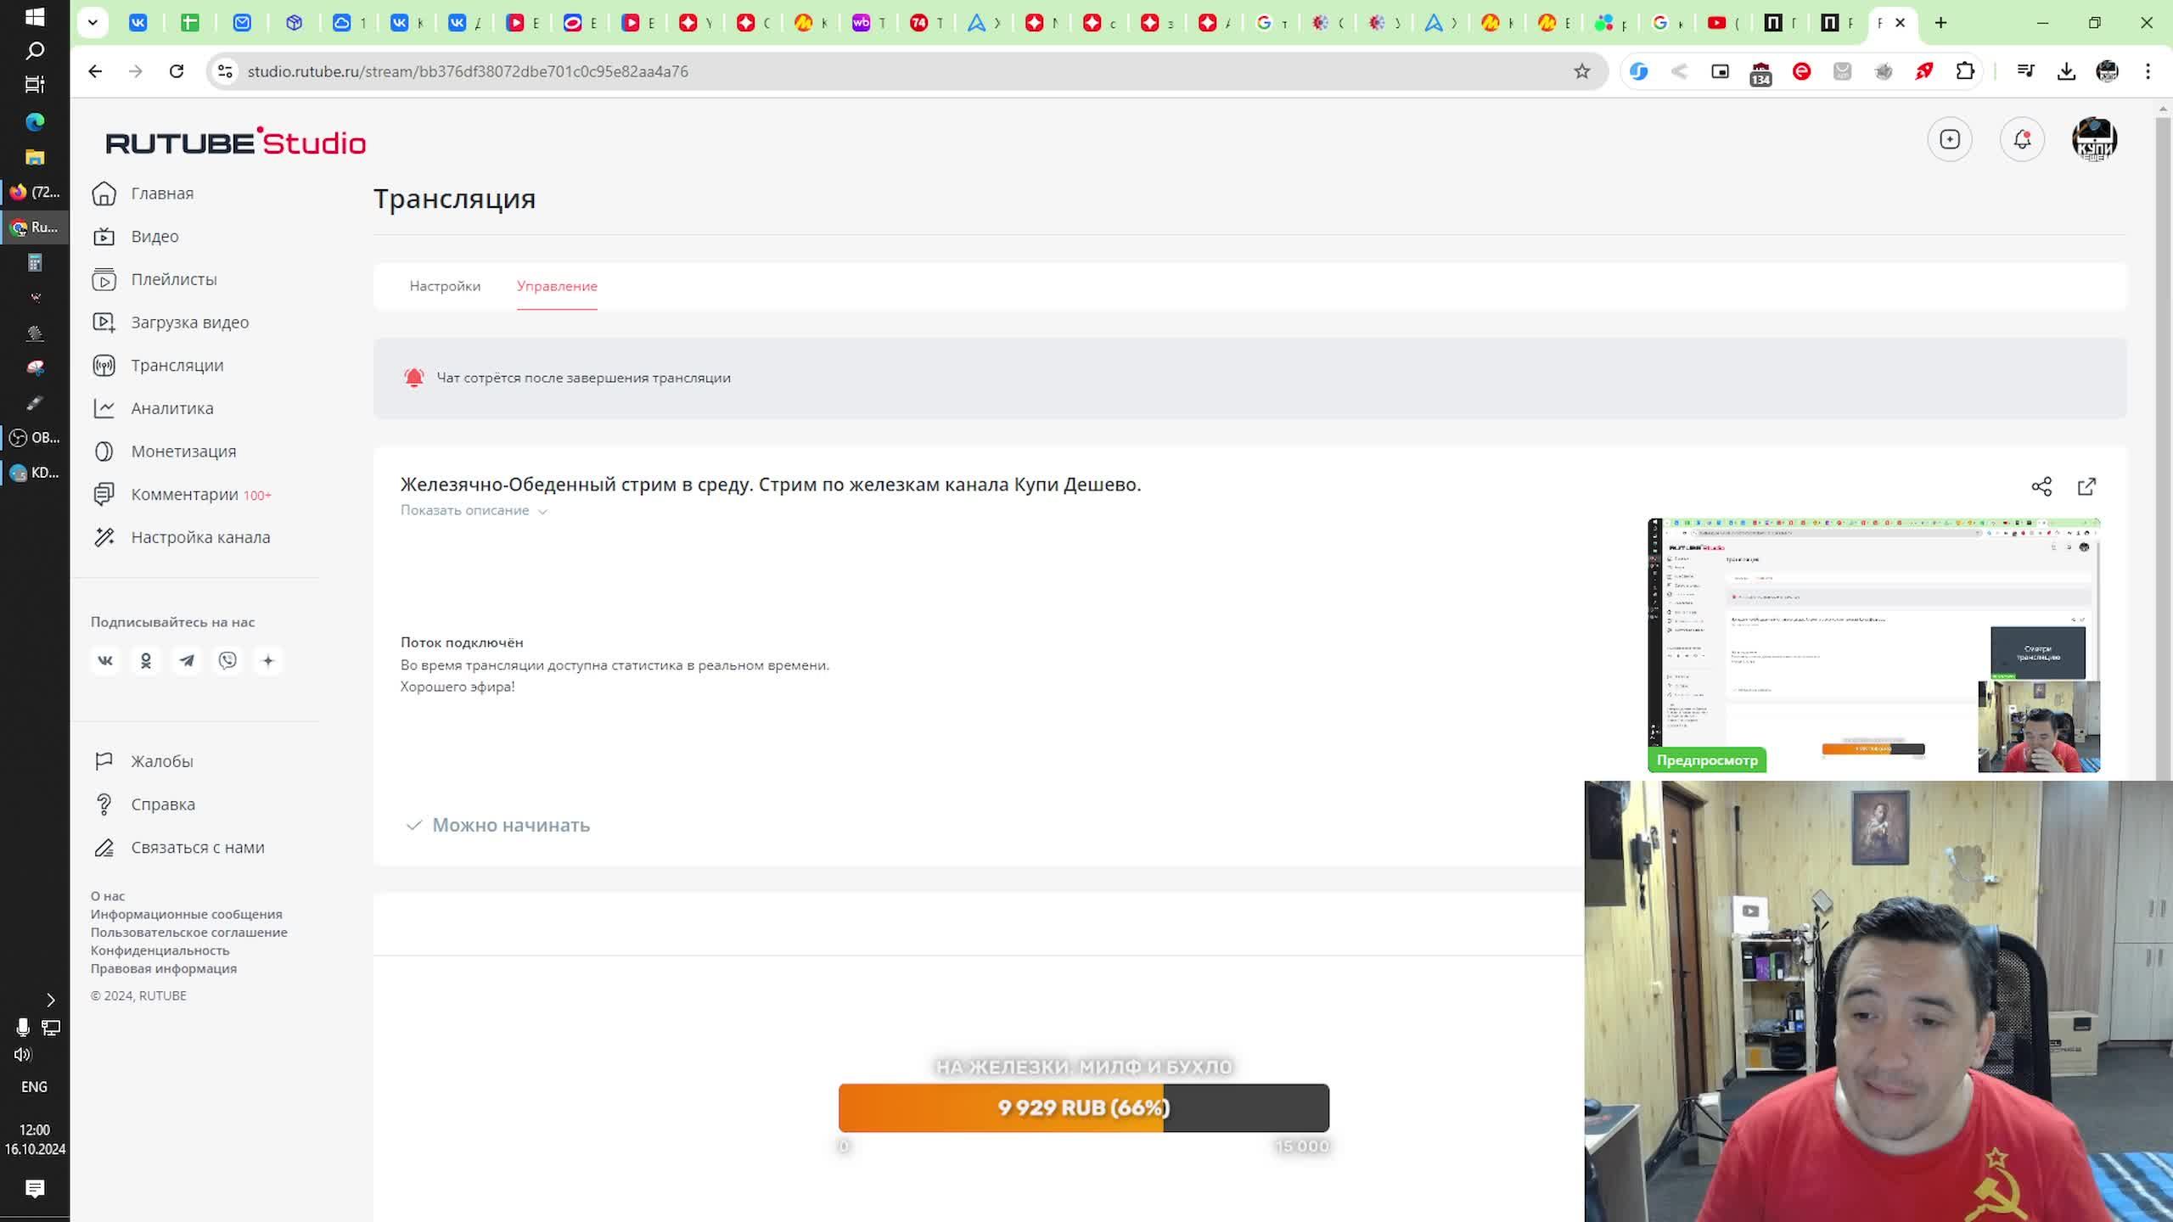Image resolution: width=2173 pixels, height=1222 pixels.
Task: Open the notifications bell
Action: pos(2022,139)
